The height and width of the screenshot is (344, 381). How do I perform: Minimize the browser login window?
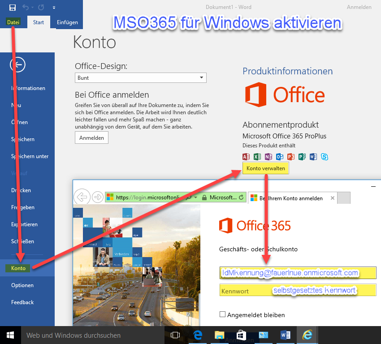coord(373,186)
